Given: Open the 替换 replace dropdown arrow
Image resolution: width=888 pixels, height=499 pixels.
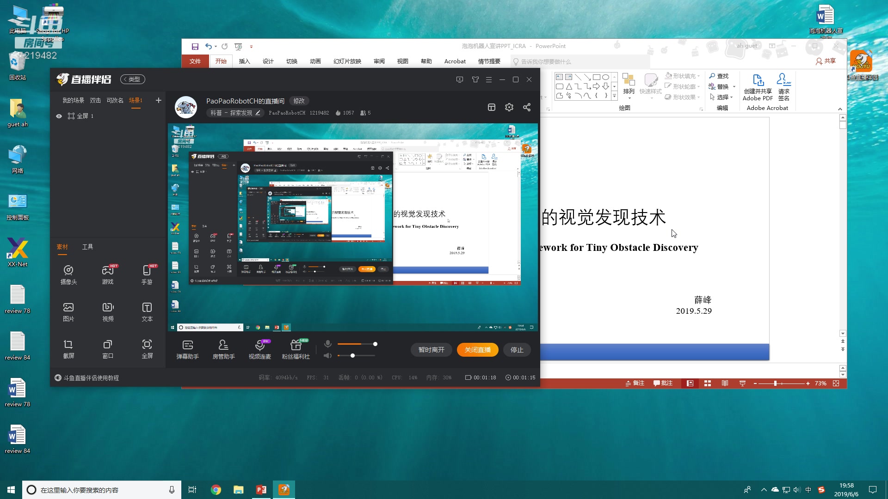Looking at the screenshot, I should point(734,86).
